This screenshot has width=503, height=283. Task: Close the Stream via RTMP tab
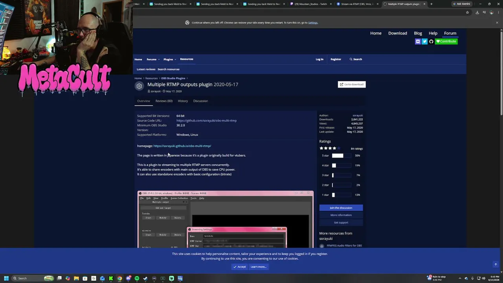(x=378, y=4)
